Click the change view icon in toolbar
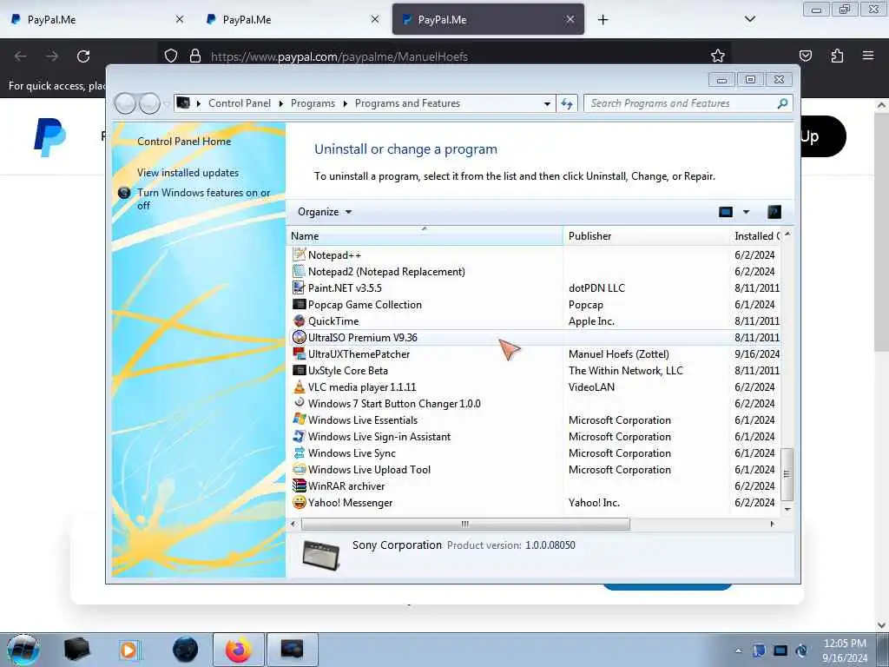Image resolution: width=889 pixels, height=667 pixels. coord(725,212)
